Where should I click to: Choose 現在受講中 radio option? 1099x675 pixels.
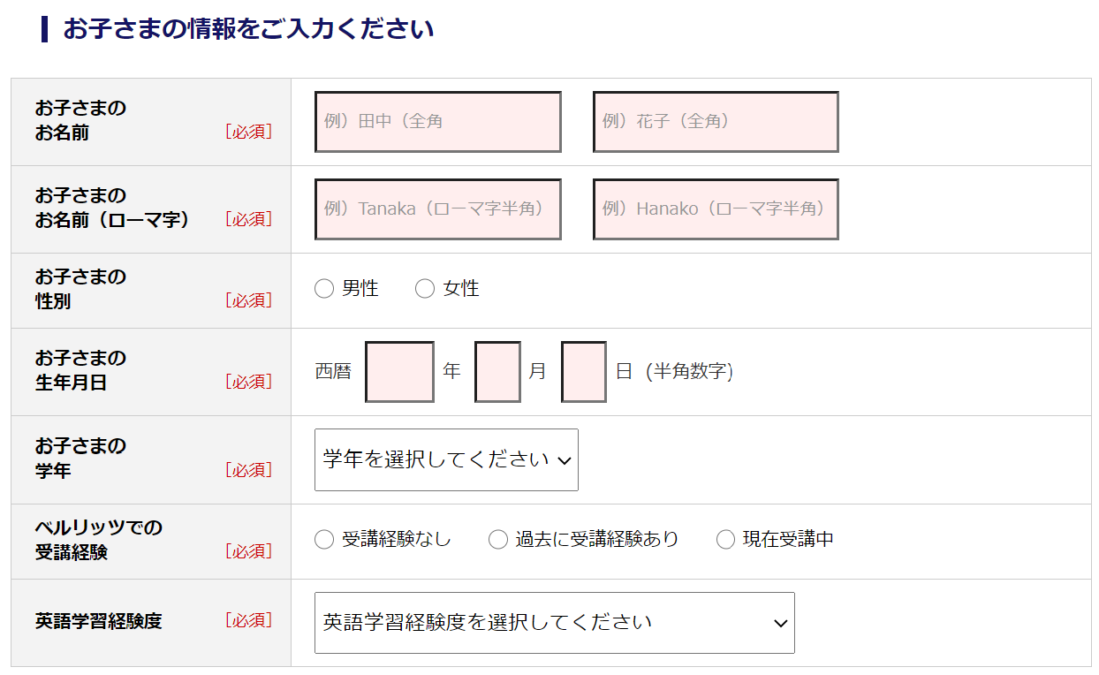tap(725, 540)
